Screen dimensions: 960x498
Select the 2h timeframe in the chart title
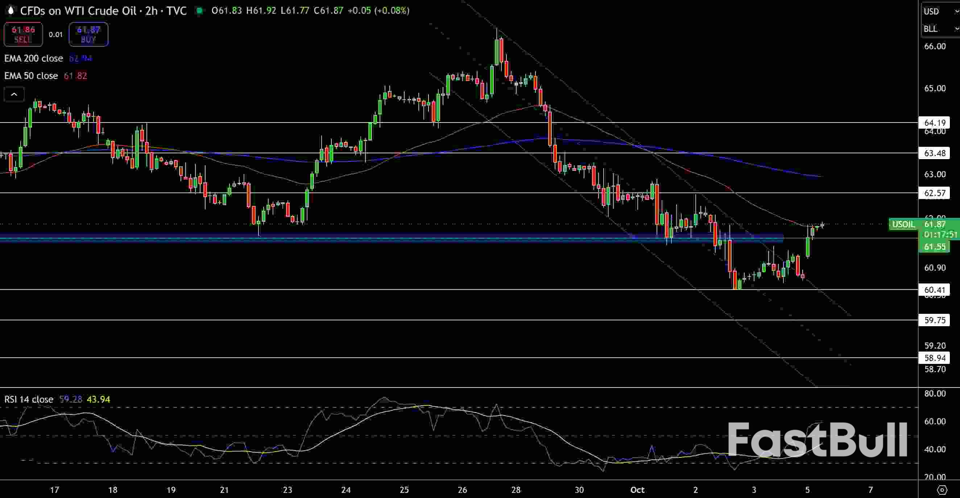pos(150,11)
